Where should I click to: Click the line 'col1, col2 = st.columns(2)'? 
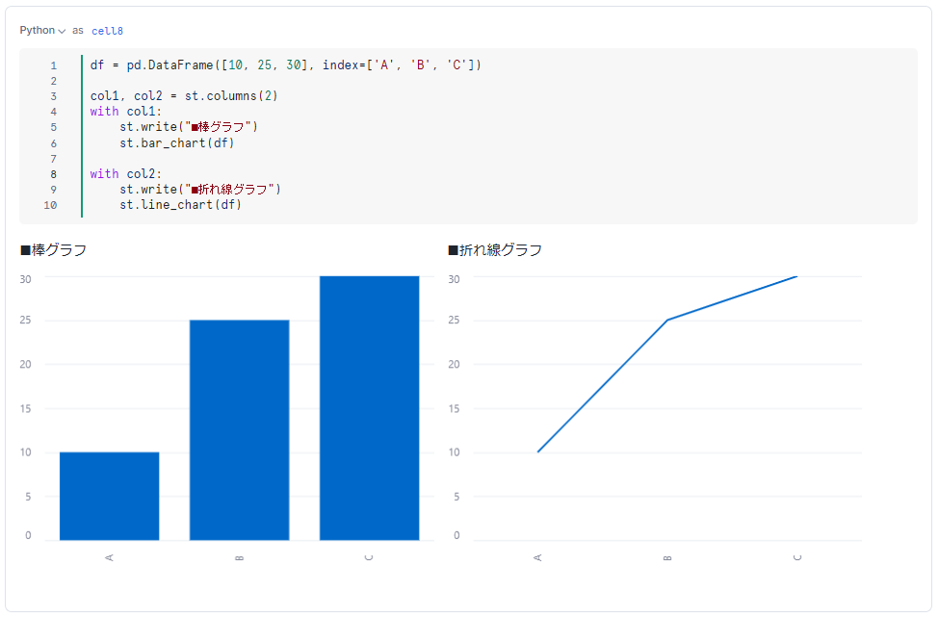(x=184, y=96)
